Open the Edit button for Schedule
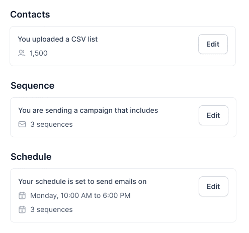 [x=213, y=186]
